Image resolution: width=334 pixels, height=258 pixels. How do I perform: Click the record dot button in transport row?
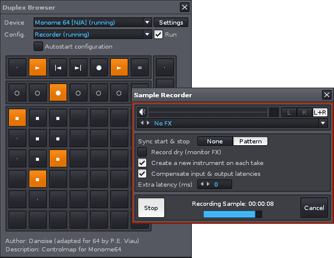99,67
